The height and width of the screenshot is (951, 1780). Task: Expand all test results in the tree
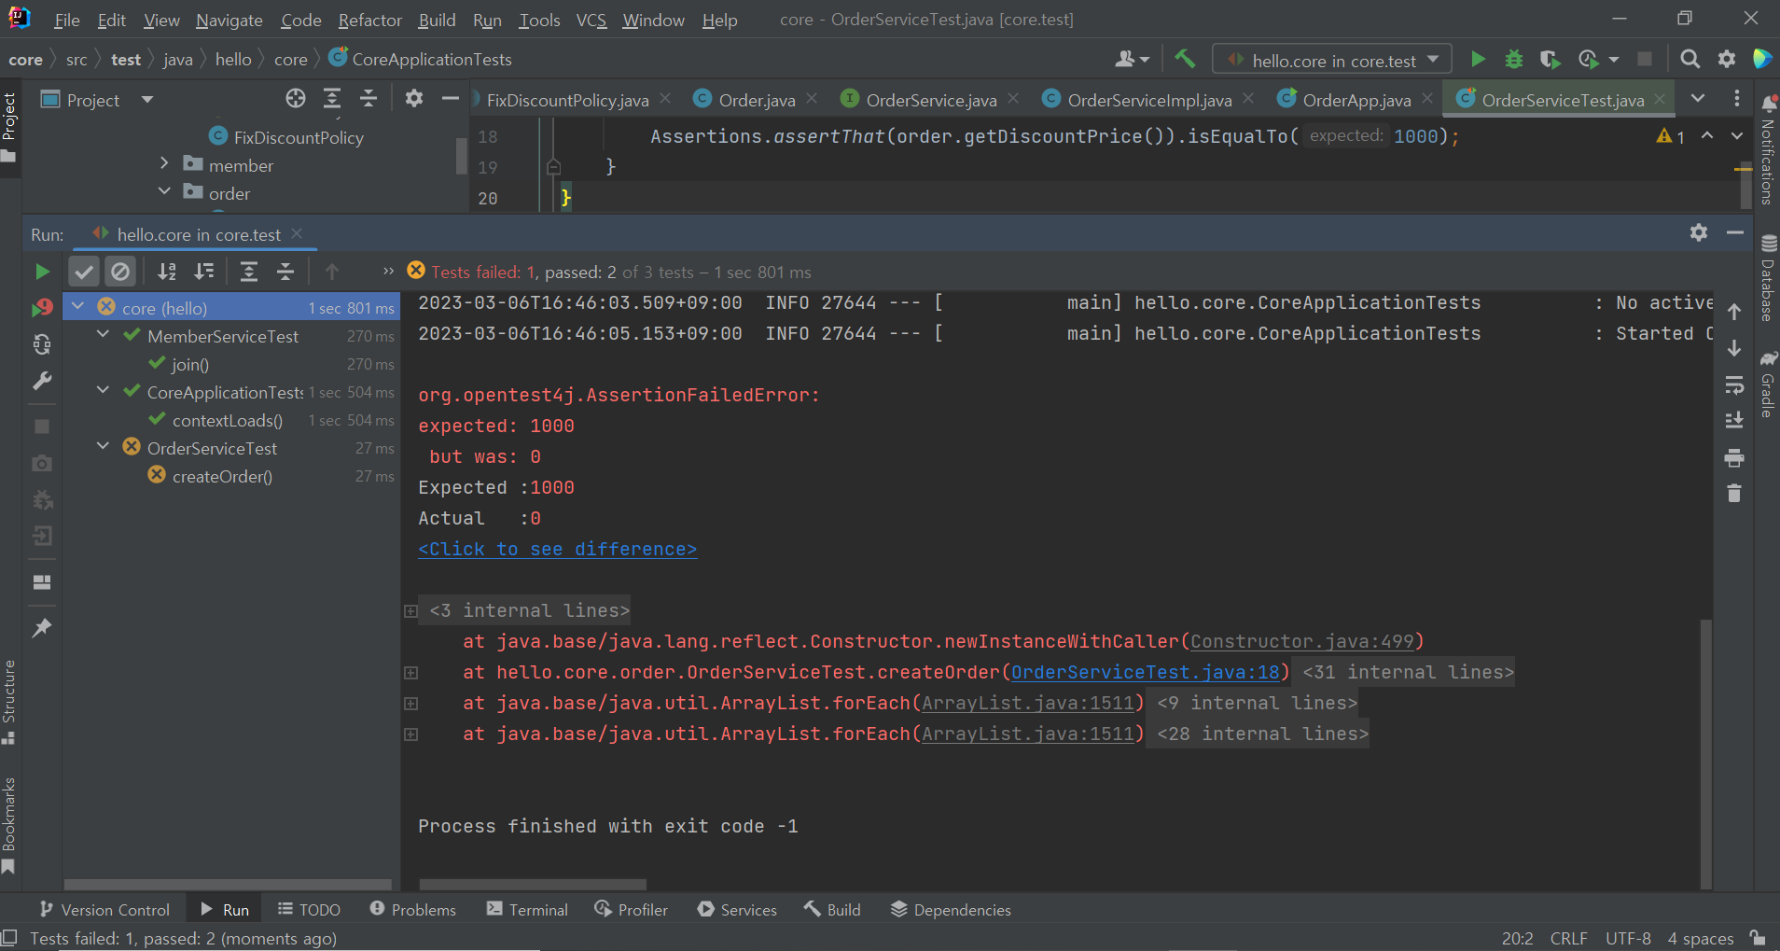[249, 272]
